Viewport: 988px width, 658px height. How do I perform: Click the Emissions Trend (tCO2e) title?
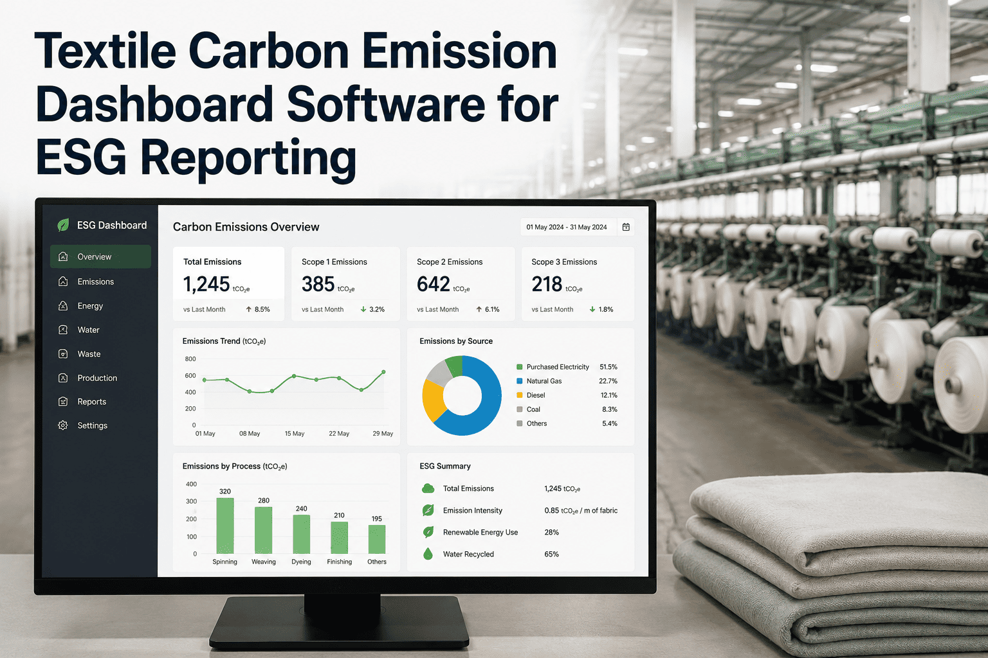[x=224, y=341]
